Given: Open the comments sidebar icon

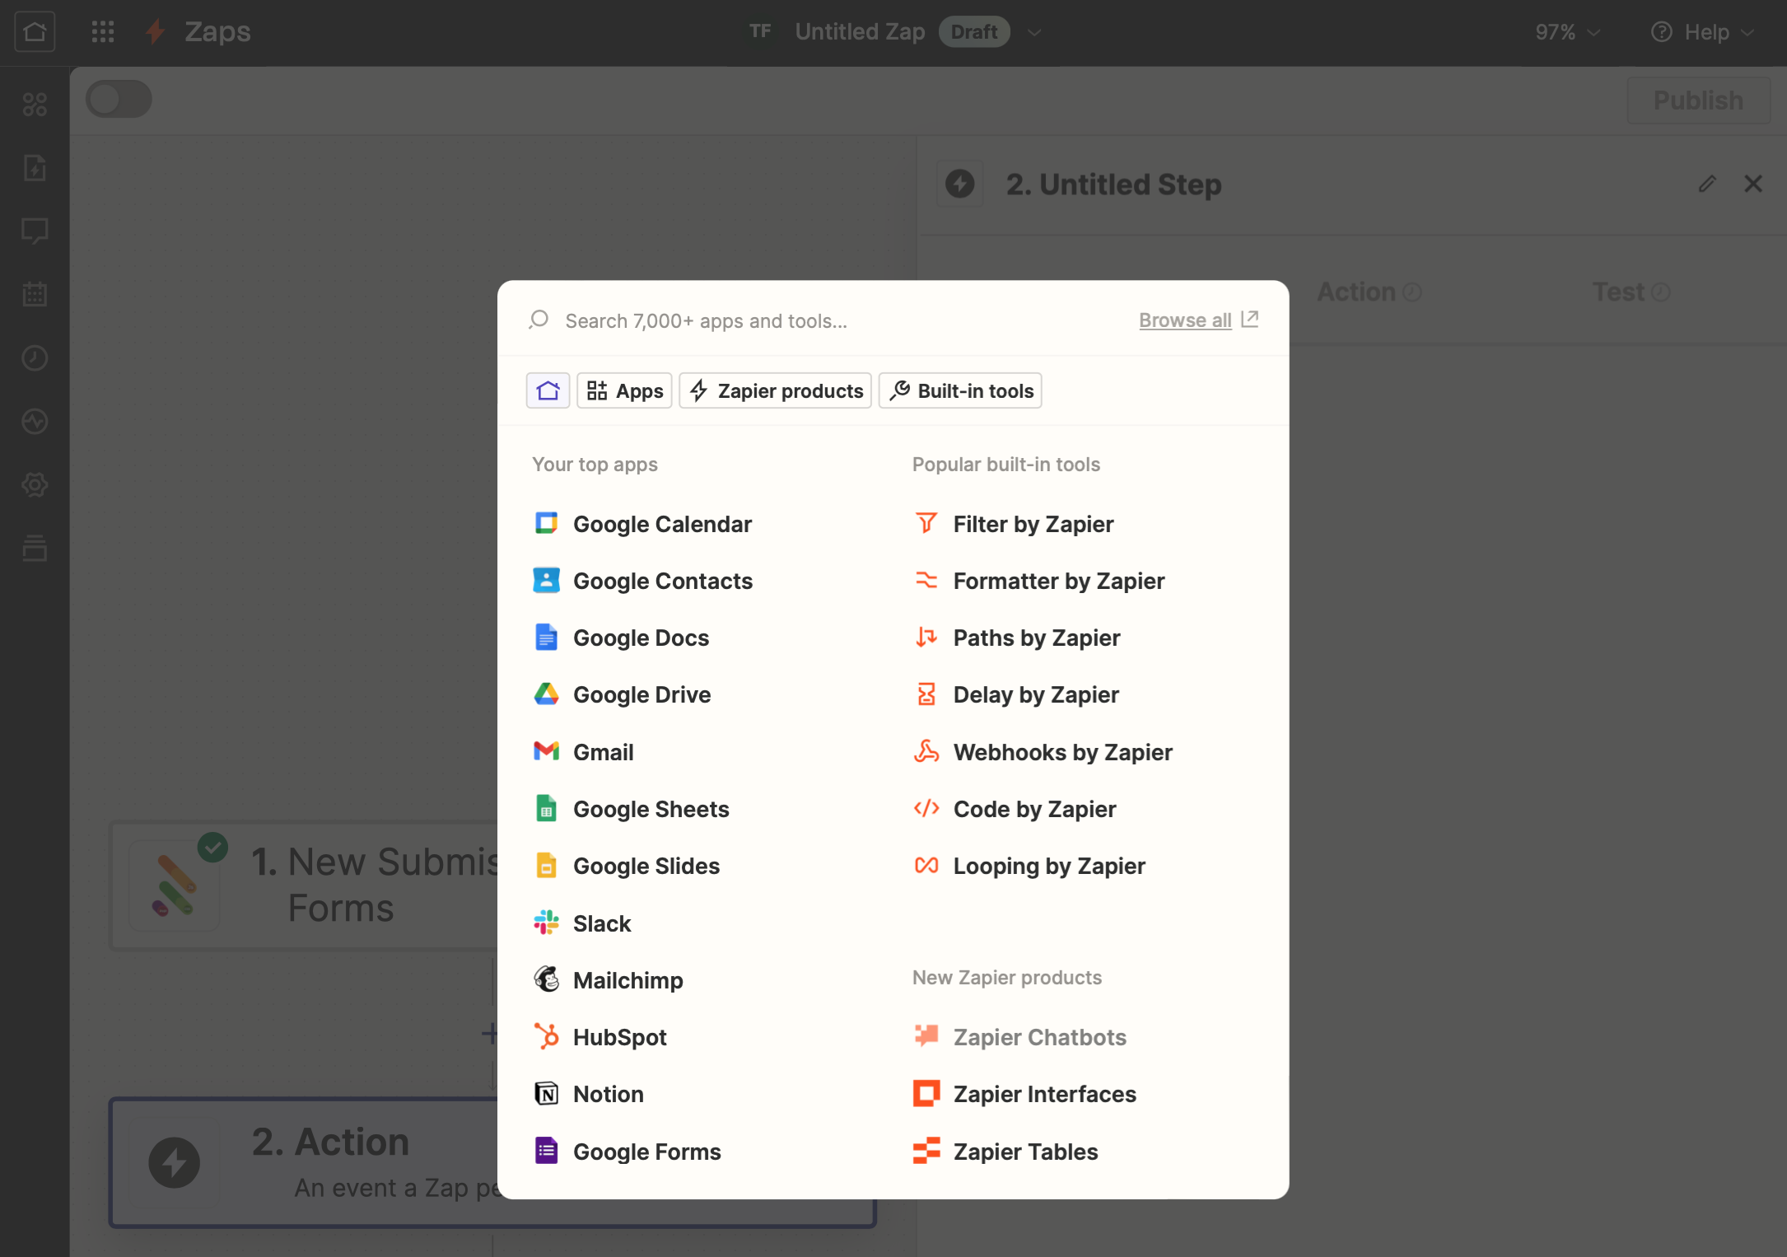Looking at the screenshot, I should click(x=35, y=231).
